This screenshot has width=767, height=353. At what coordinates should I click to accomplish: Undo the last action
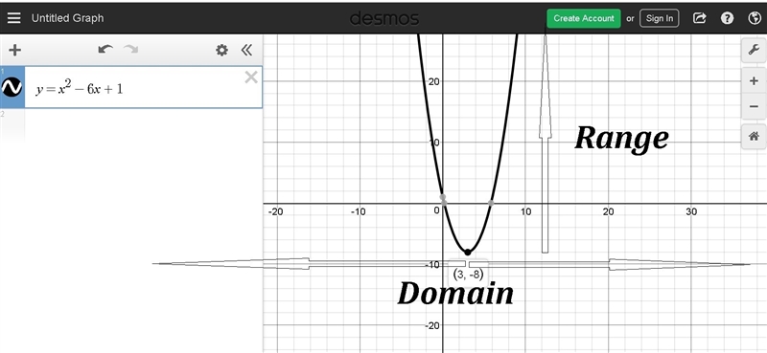coord(105,50)
